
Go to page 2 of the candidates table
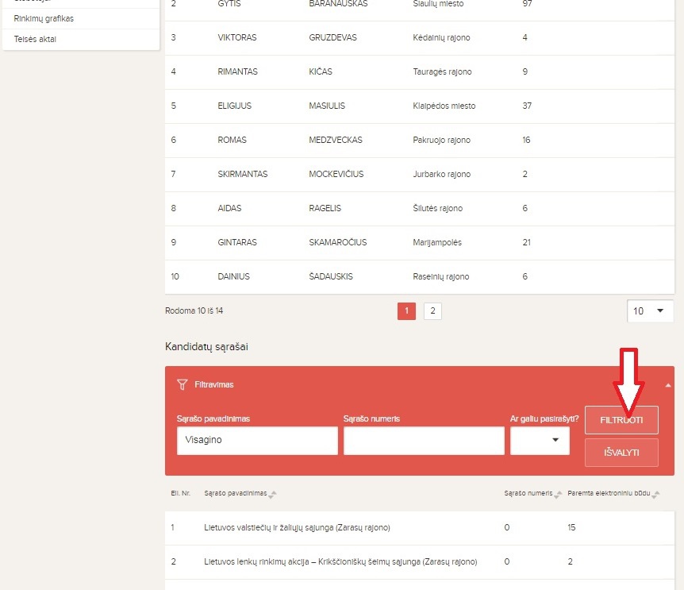pyautogui.click(x=432, y=310)
